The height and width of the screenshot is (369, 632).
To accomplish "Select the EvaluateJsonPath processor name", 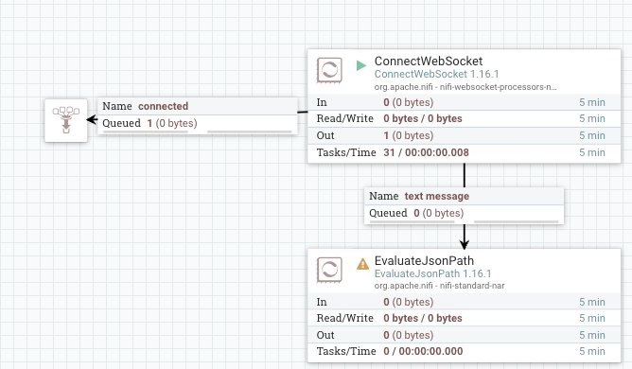I will click(x=424, y=260).
